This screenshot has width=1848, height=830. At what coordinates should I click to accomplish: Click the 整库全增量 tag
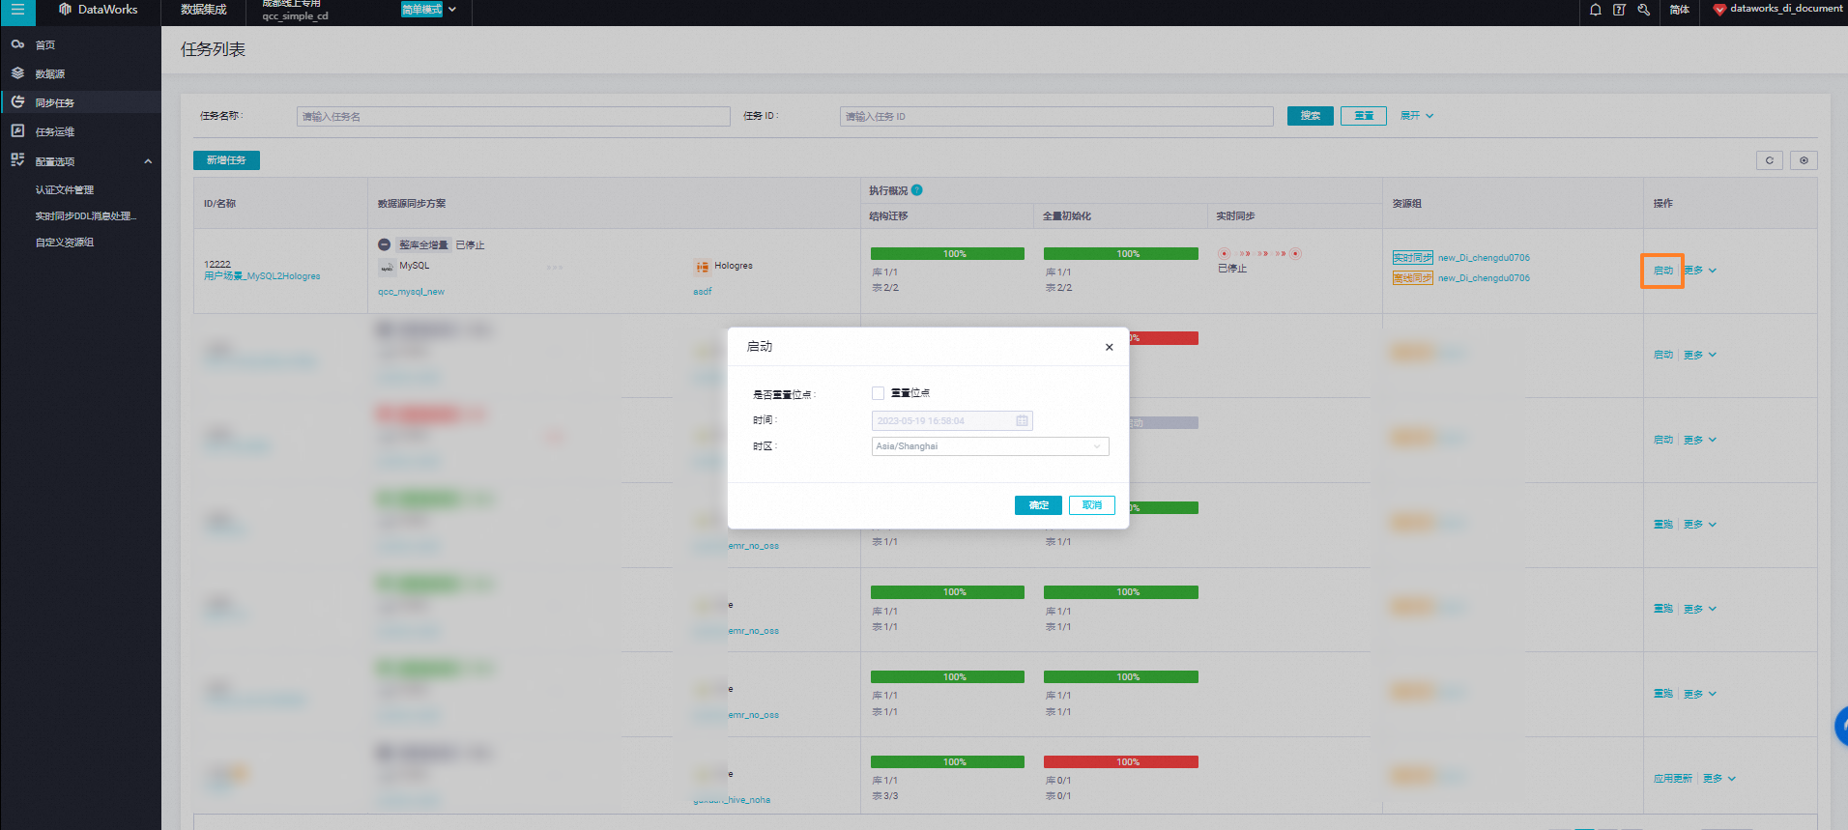423,245
